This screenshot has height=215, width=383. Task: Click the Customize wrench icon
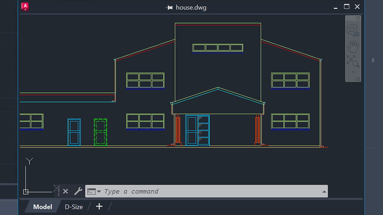[x=77, y=191]
